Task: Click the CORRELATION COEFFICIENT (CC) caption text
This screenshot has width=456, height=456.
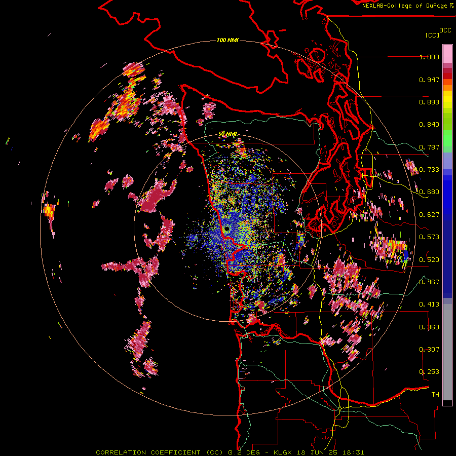Action: [160, 452]
